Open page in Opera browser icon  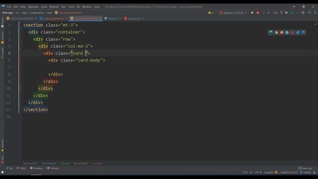click(292, 32)
